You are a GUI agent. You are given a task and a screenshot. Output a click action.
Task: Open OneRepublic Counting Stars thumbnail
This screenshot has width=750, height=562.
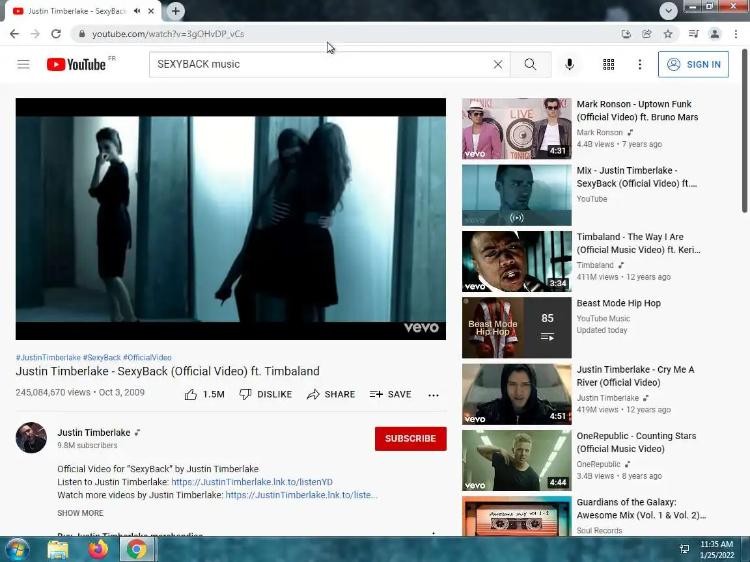516,461
